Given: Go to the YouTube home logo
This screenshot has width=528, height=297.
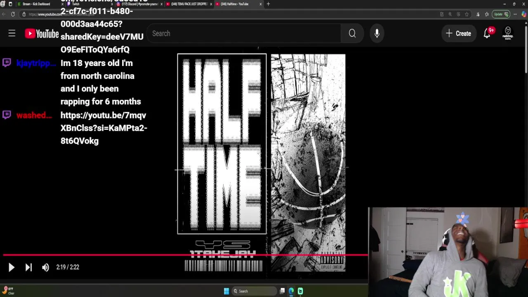Looking at the screenshot, I should pyautogui.click(x=42, y=33).
